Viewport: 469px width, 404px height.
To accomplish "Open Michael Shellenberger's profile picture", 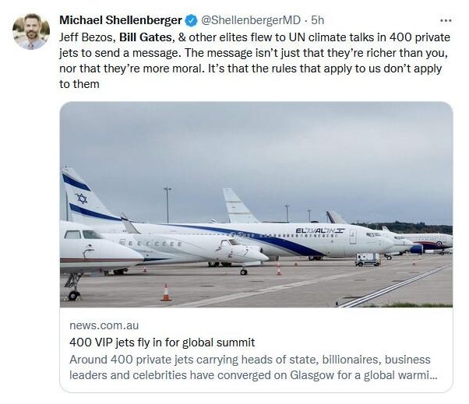I will coord(31,31).
